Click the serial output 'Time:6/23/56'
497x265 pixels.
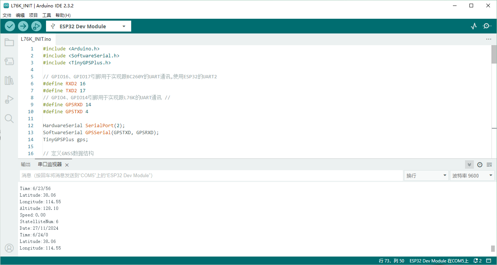[35, 189]
